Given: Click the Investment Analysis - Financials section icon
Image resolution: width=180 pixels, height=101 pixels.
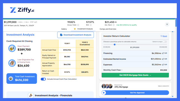Looking at the screenshot, I should coord(31,95).
